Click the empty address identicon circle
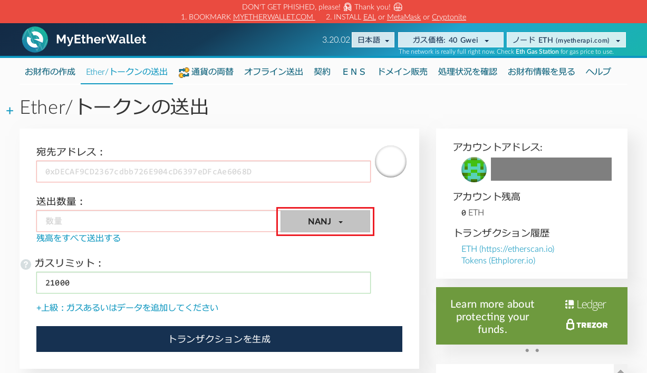 [x=391, y=161]
